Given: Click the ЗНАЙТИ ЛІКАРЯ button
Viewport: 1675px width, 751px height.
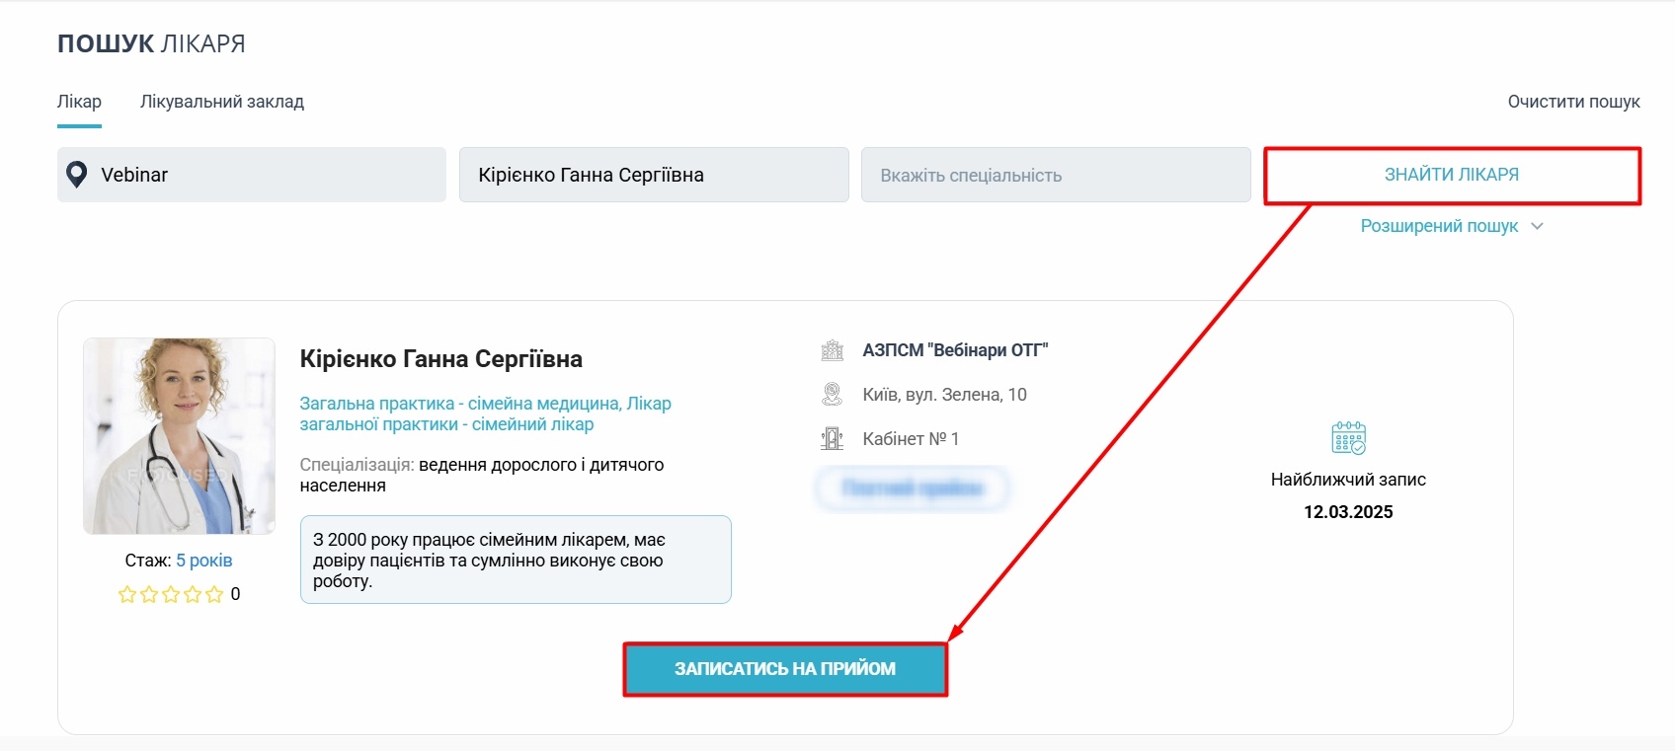Looking at the screenshot, I should click(1452, 175).
